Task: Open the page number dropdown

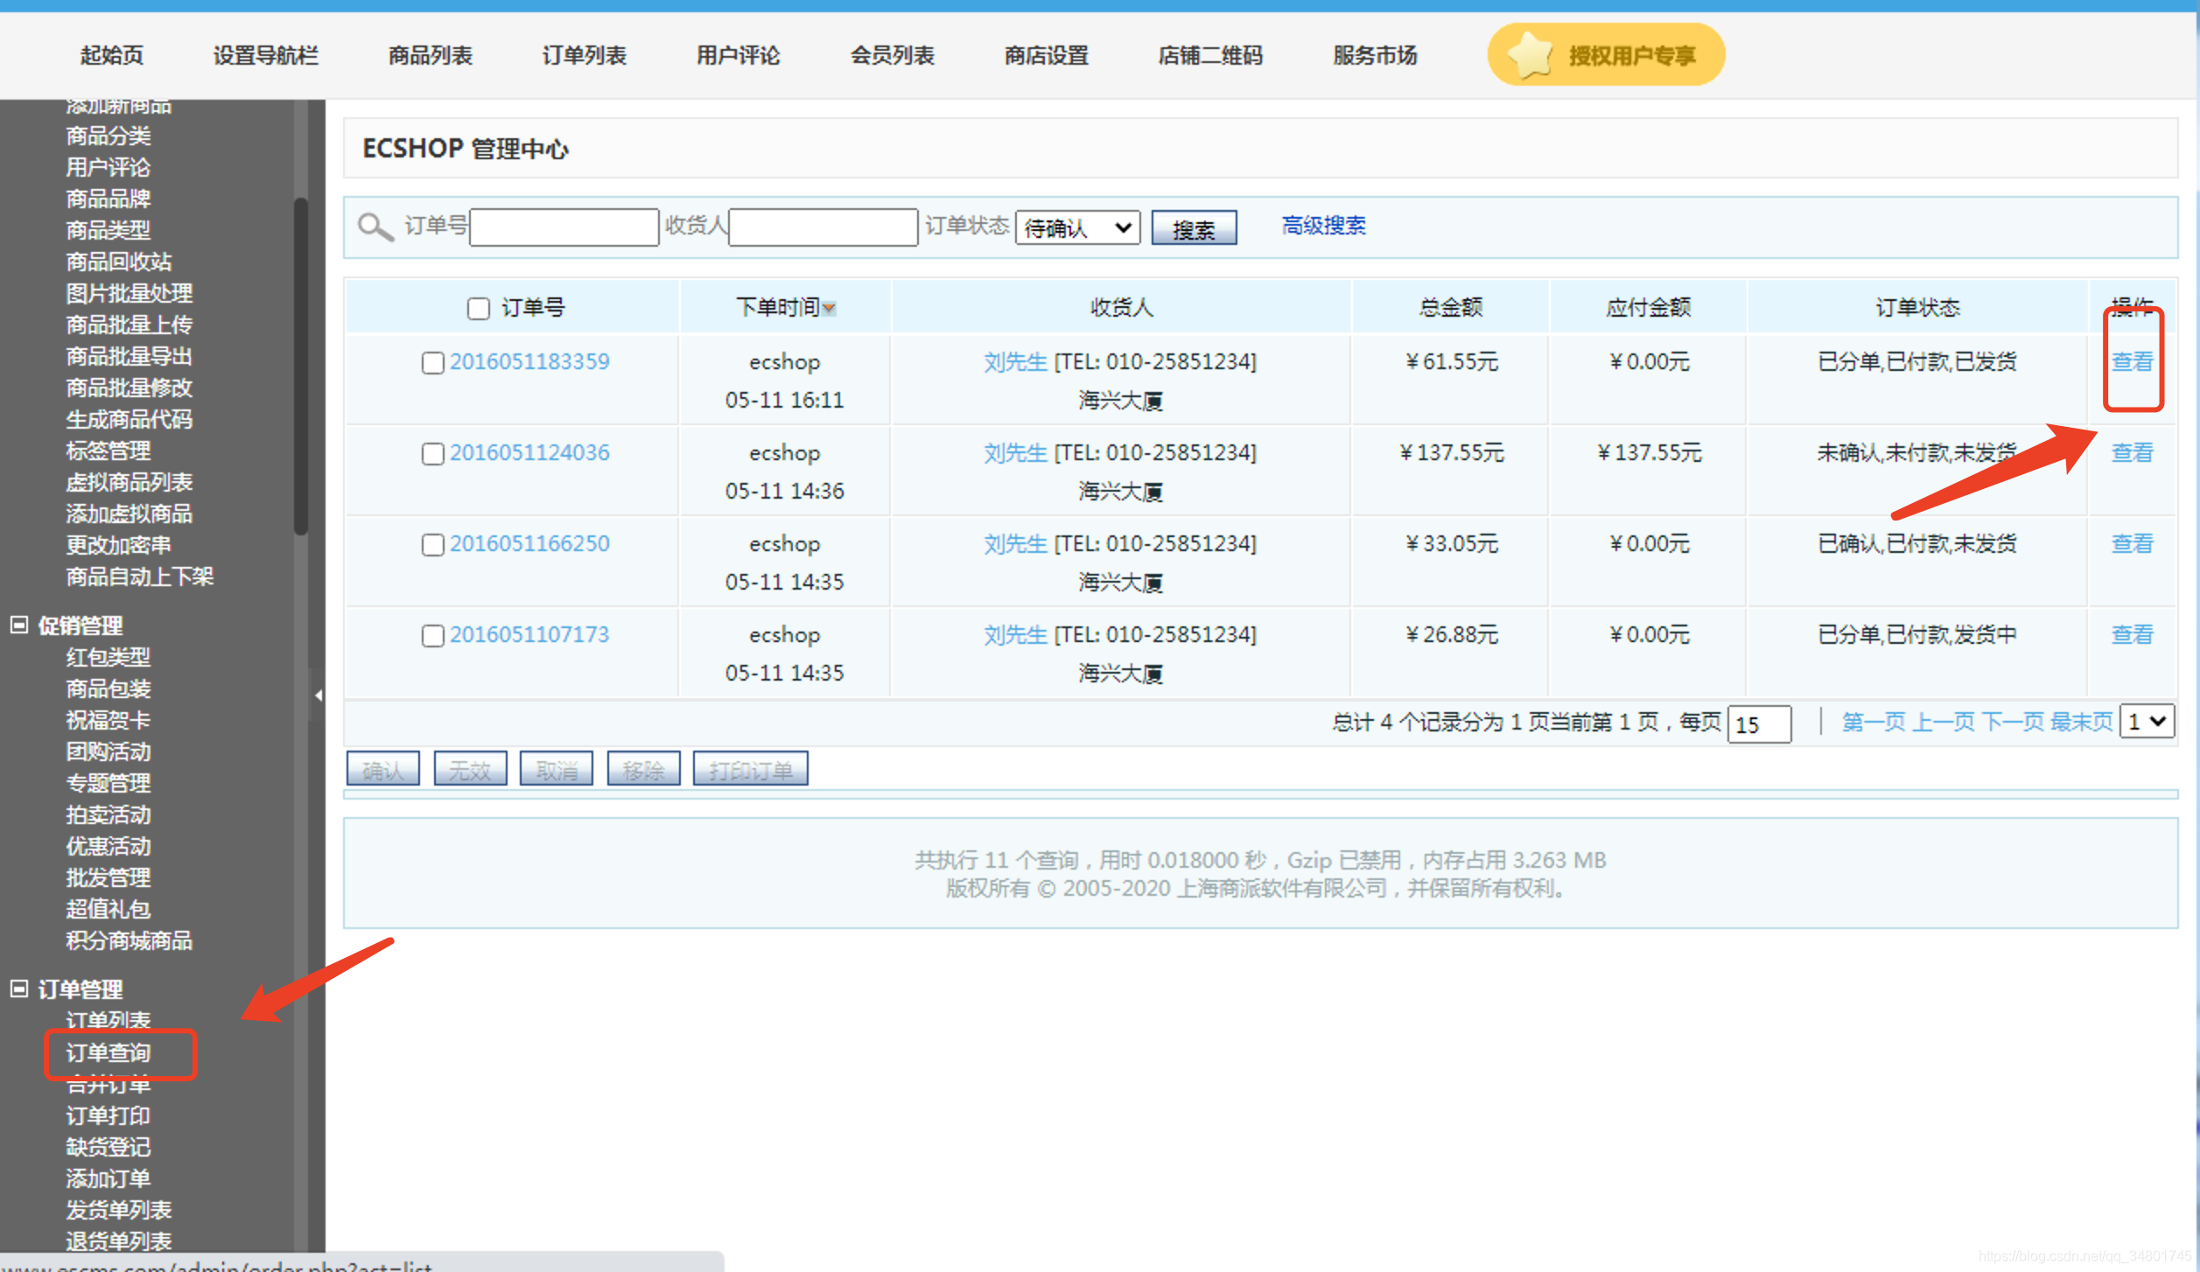Action: click(x=2147, y=722)
